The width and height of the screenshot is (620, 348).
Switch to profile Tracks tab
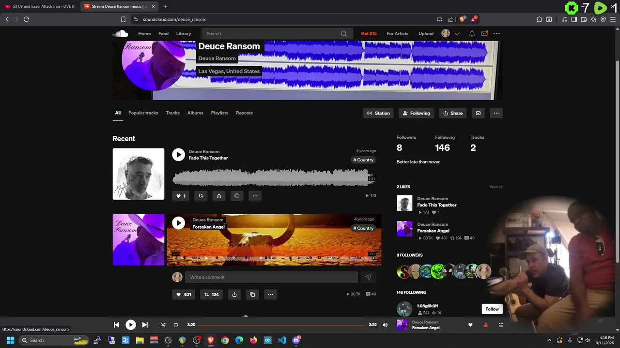pos(173,113)
